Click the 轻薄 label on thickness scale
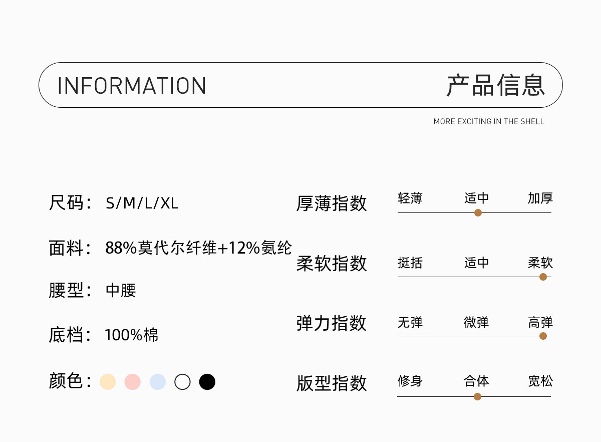This screenshot has width=601, height=442. [x=410, y=198]
